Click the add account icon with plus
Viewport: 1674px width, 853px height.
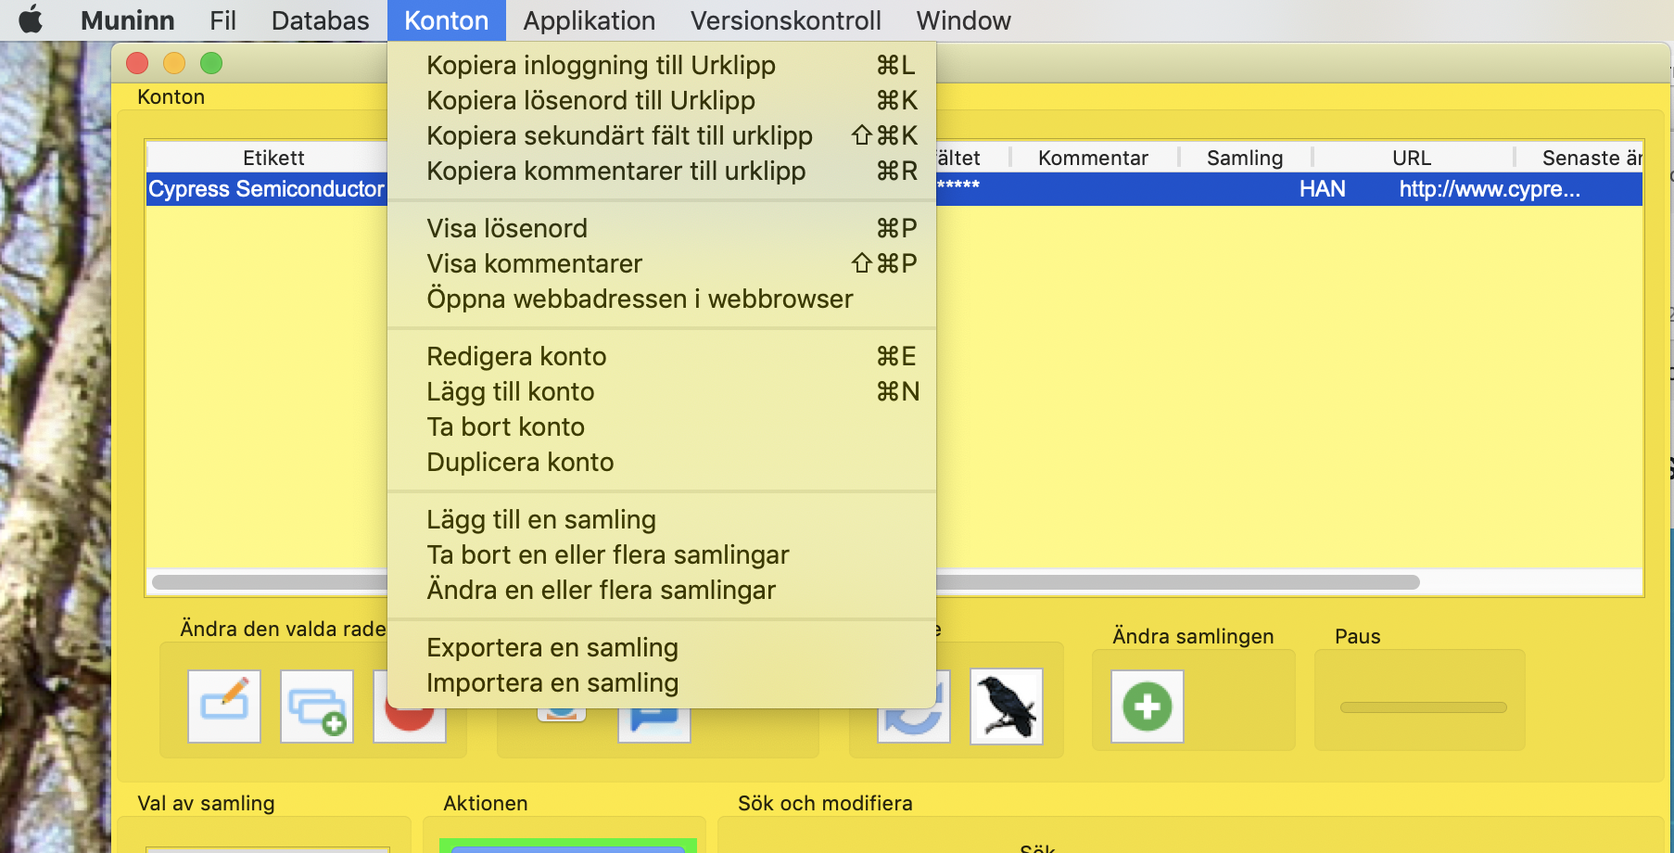317,706
